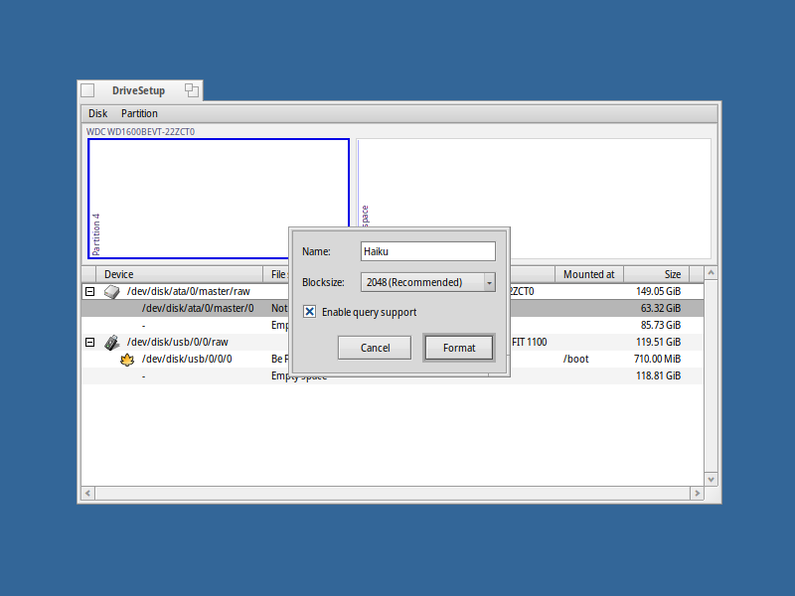
Task: Click the vertical scrollbar up arrow
Action: coord(711,272)
